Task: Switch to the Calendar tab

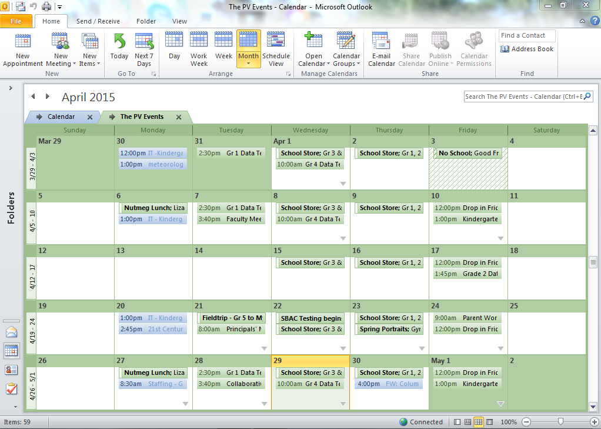Action: coord(61,117)
